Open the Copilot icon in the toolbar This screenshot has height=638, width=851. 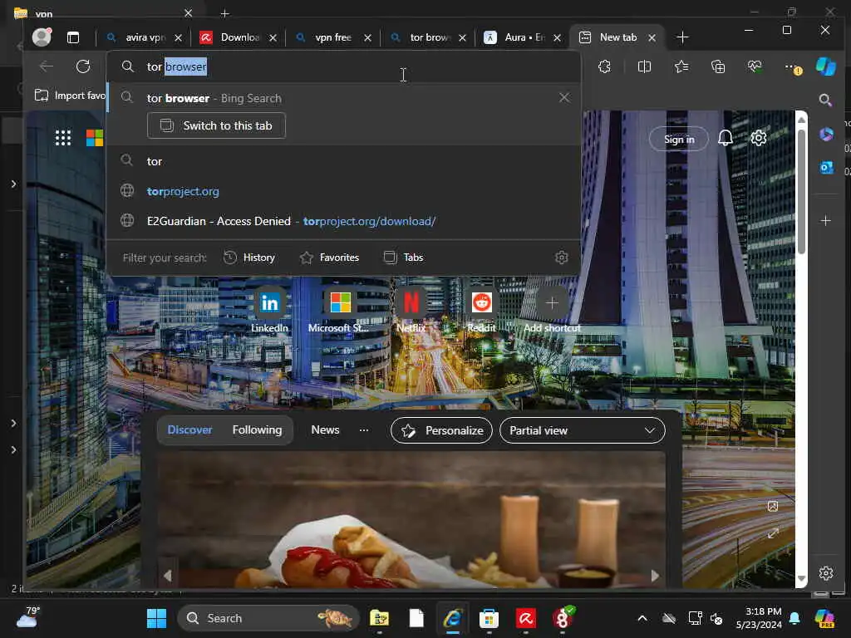pos(825,66)
